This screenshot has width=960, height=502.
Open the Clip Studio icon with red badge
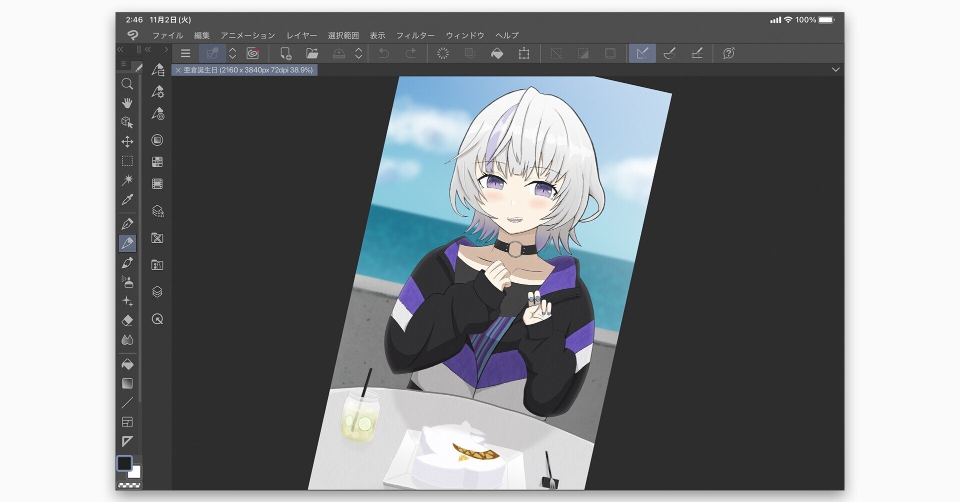point(252,53)
